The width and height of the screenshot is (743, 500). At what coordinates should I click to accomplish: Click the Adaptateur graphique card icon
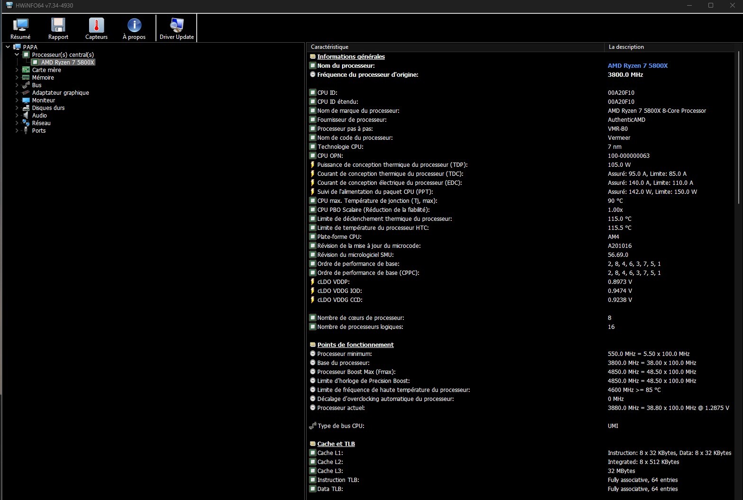(26, 92)
